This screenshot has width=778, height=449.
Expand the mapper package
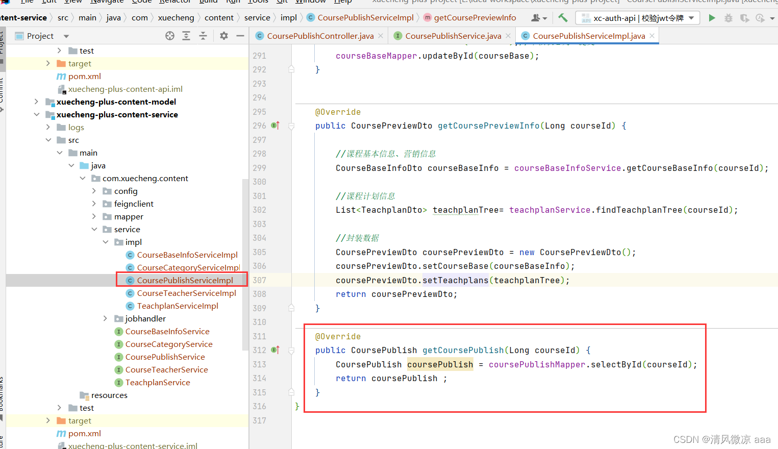tap(94, 216)
